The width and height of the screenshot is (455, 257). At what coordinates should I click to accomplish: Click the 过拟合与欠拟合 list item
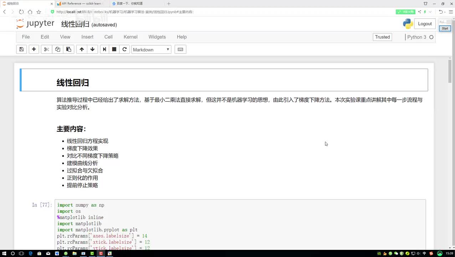85,171
